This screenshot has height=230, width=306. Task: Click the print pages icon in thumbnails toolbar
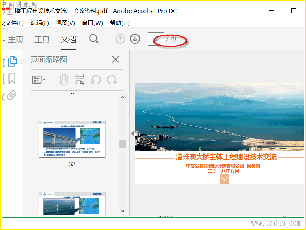click(80, 80)
